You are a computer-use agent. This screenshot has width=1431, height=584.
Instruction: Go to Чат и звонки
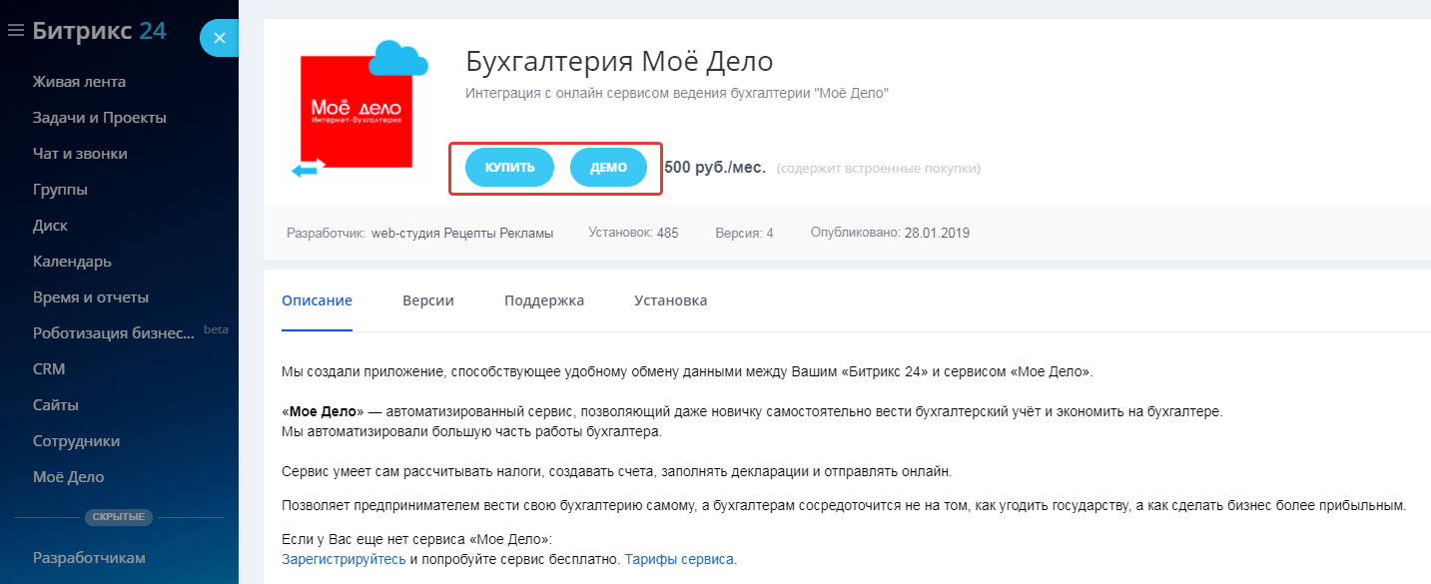80,154
